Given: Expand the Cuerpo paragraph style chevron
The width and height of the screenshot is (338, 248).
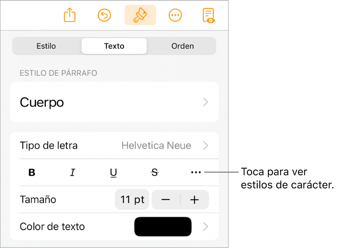Looking at the screenshot, I should 206,102.
